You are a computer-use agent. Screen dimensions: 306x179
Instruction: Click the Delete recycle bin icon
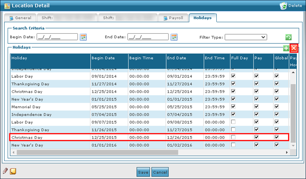point(284,6)
